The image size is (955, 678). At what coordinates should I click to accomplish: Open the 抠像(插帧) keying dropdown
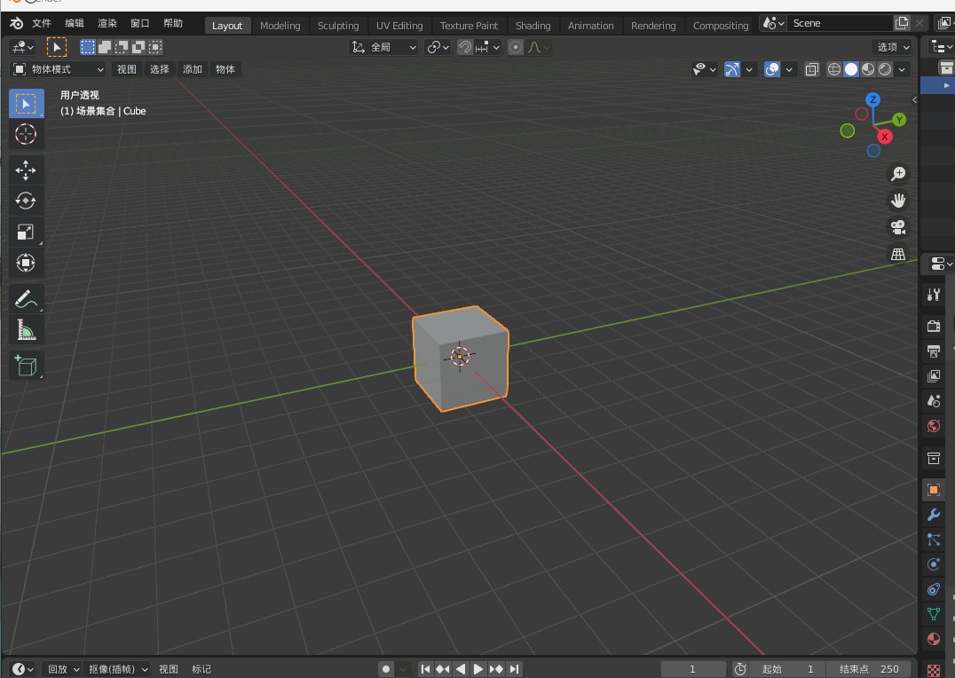[x=117, y=669]
